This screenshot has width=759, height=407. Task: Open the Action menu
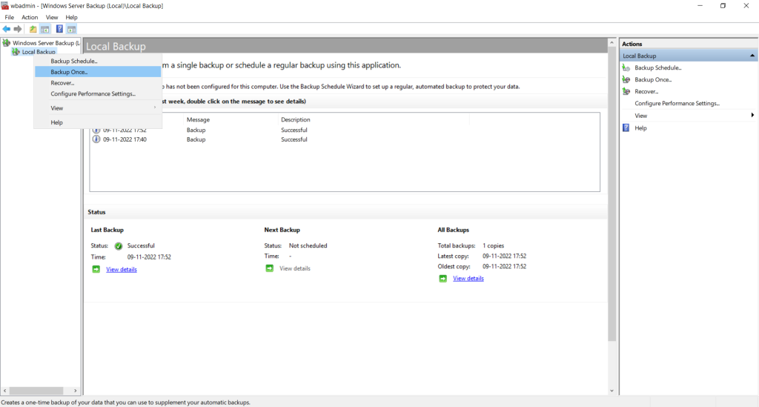(30, 18)
